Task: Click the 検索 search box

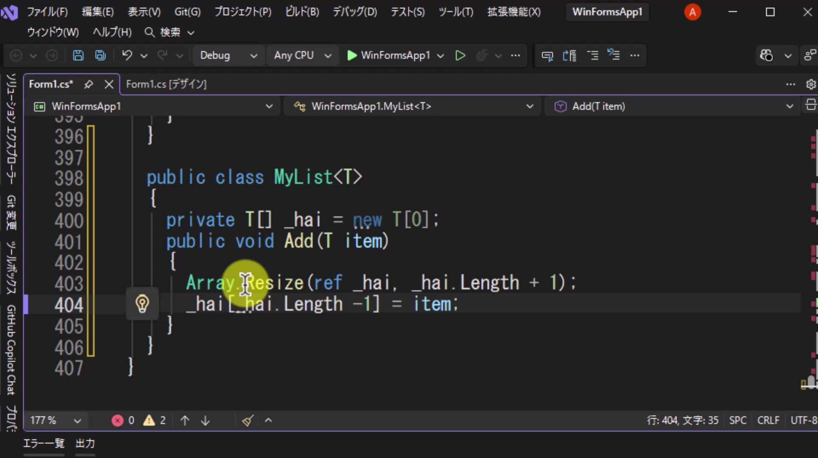Action: (x=169, y=32)
